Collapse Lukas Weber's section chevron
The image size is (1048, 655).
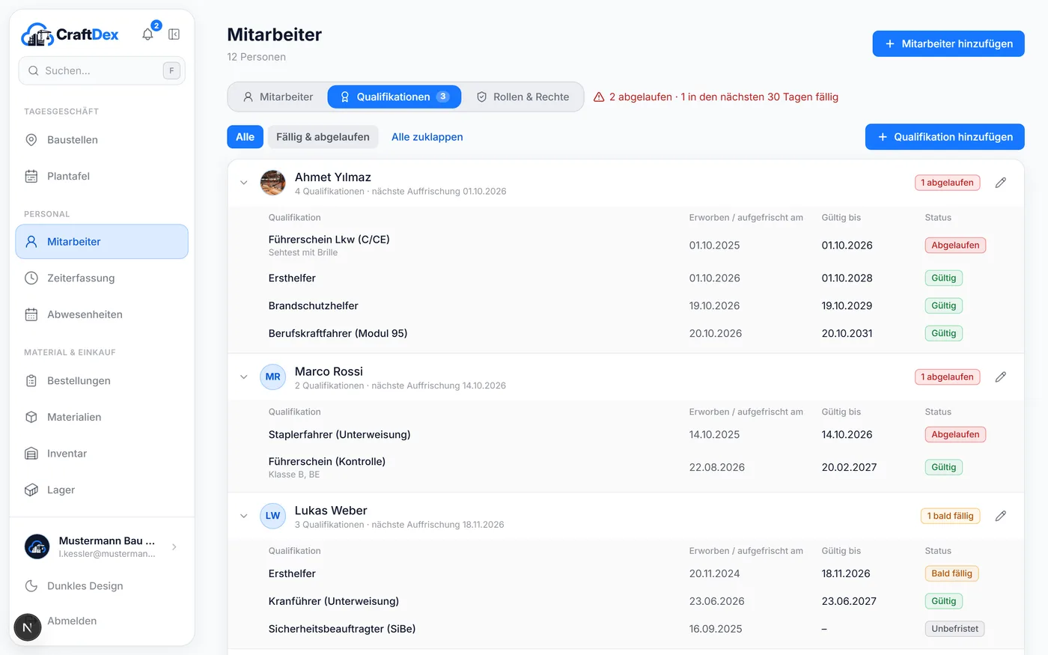pyautogui.click(x=243, y=516)
